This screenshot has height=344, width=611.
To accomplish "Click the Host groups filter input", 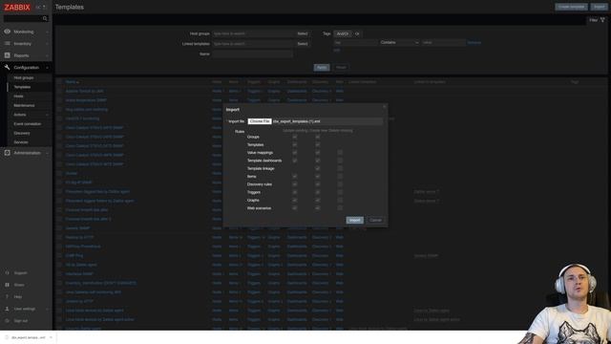I will pyautogui.click(x=253, y=34).
